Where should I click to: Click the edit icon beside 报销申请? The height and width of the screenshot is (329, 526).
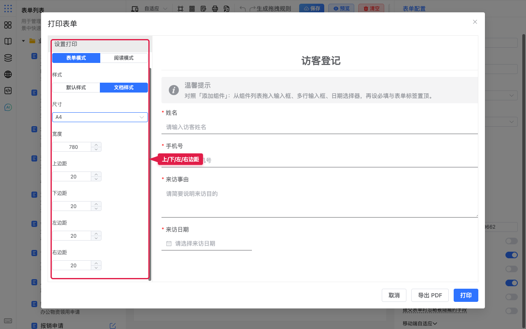113,326
